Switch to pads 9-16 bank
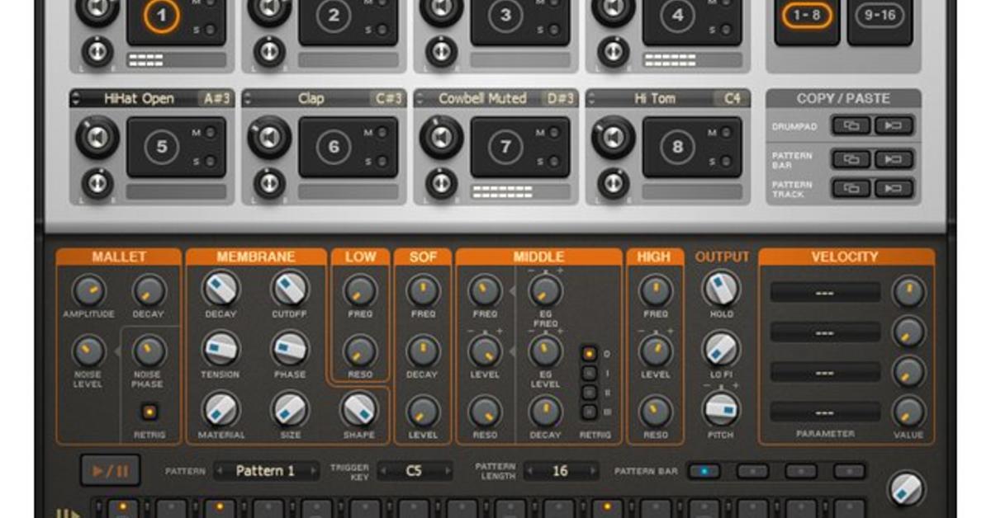Viewport: 991px width, 518px height. click(880, 16)
